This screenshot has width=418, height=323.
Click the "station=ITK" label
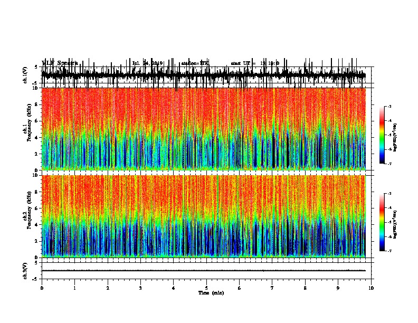(195, 63)
